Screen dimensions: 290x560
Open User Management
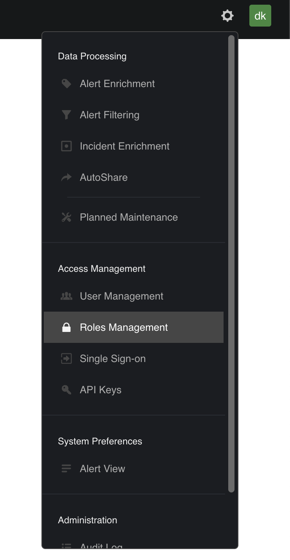point(121,296)
